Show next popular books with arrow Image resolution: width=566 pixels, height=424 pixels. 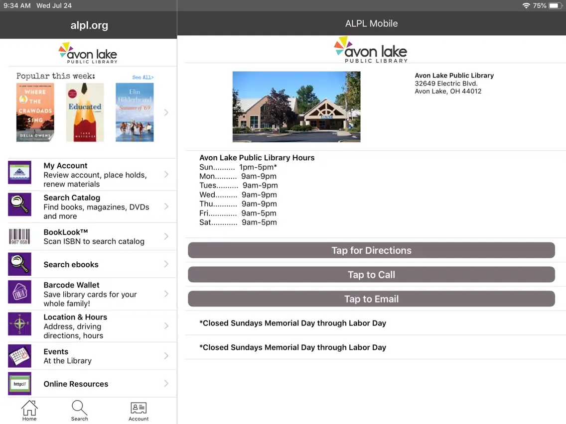coord(166,112)
